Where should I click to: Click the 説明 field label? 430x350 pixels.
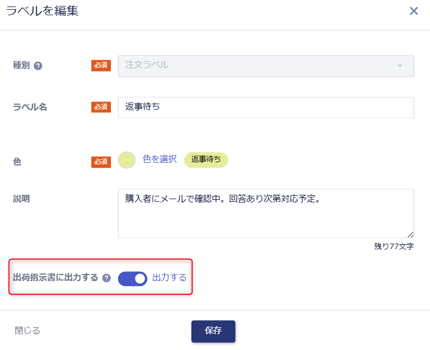(x=21, y=199)
